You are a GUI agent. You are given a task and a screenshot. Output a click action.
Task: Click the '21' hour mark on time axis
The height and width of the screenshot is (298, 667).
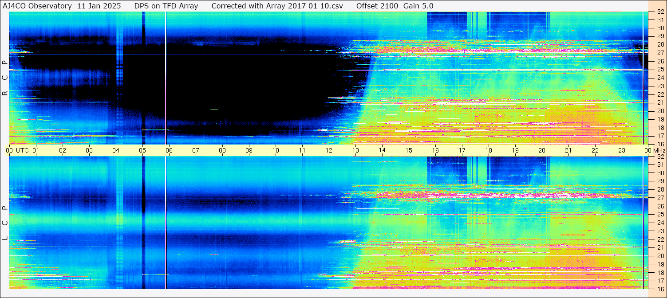click(568, 150)
